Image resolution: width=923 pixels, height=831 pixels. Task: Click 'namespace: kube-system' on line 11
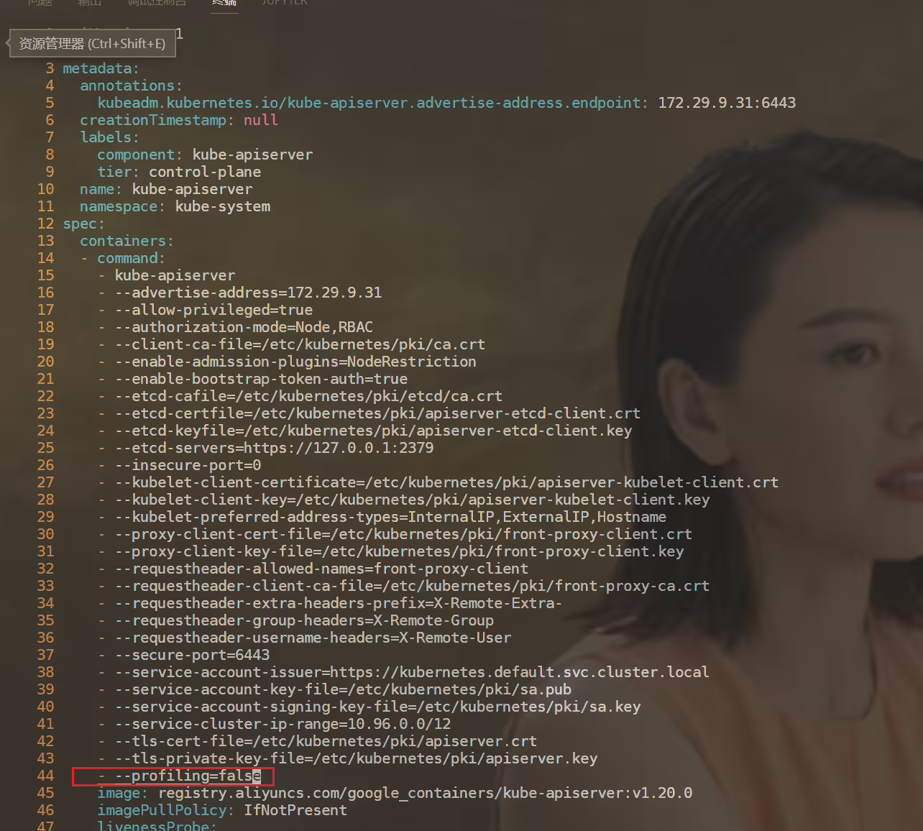(x=175, y=206)
